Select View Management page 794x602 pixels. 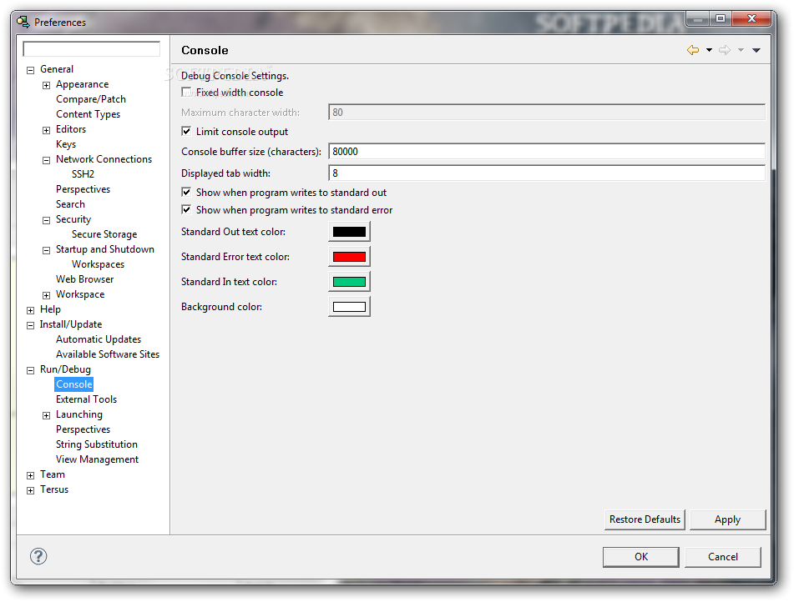click(x=97, y=459)
